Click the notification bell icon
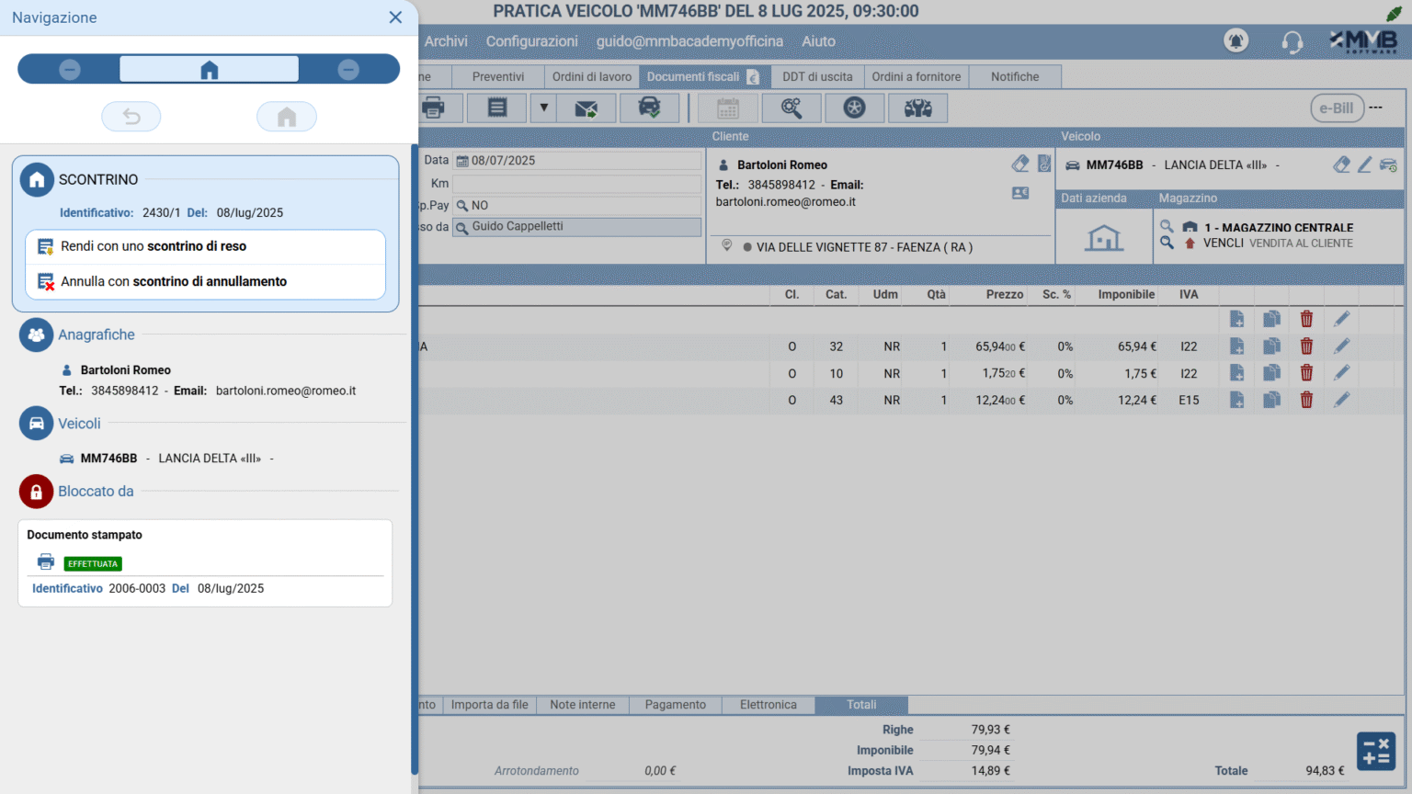The image size is (1412, 794). tap(1235, 41)
